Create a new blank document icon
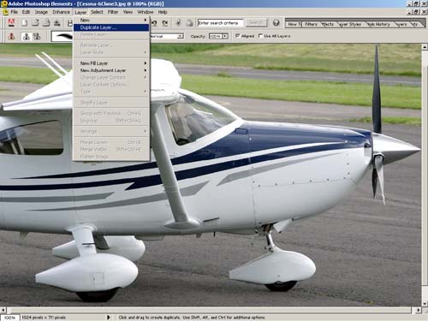 tap(25, 23)
